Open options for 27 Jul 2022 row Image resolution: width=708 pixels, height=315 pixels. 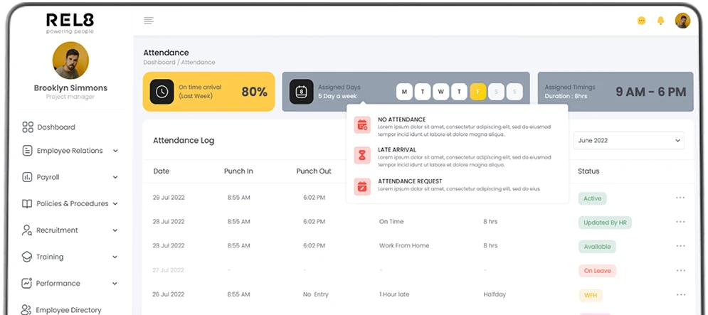coord(680,270)
